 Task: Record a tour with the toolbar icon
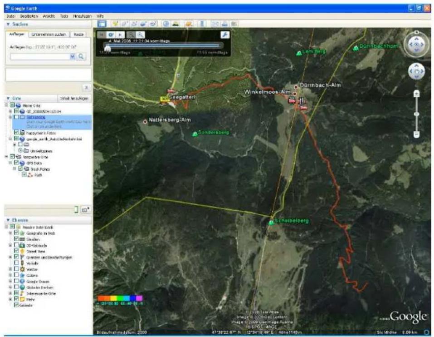153,24
